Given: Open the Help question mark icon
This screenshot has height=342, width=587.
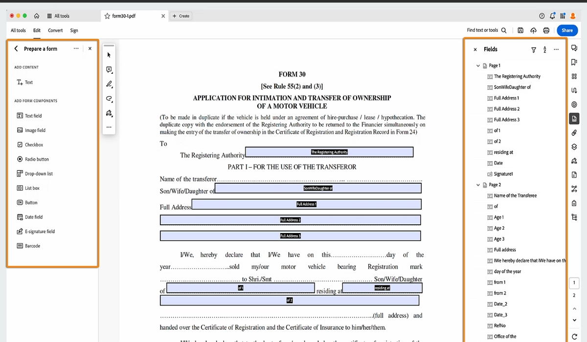Looking at the screenshot, I should (x=542, y=16).
